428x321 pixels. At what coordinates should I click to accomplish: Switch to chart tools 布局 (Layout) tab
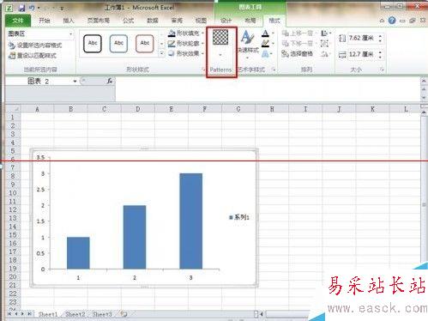(250, 21)
